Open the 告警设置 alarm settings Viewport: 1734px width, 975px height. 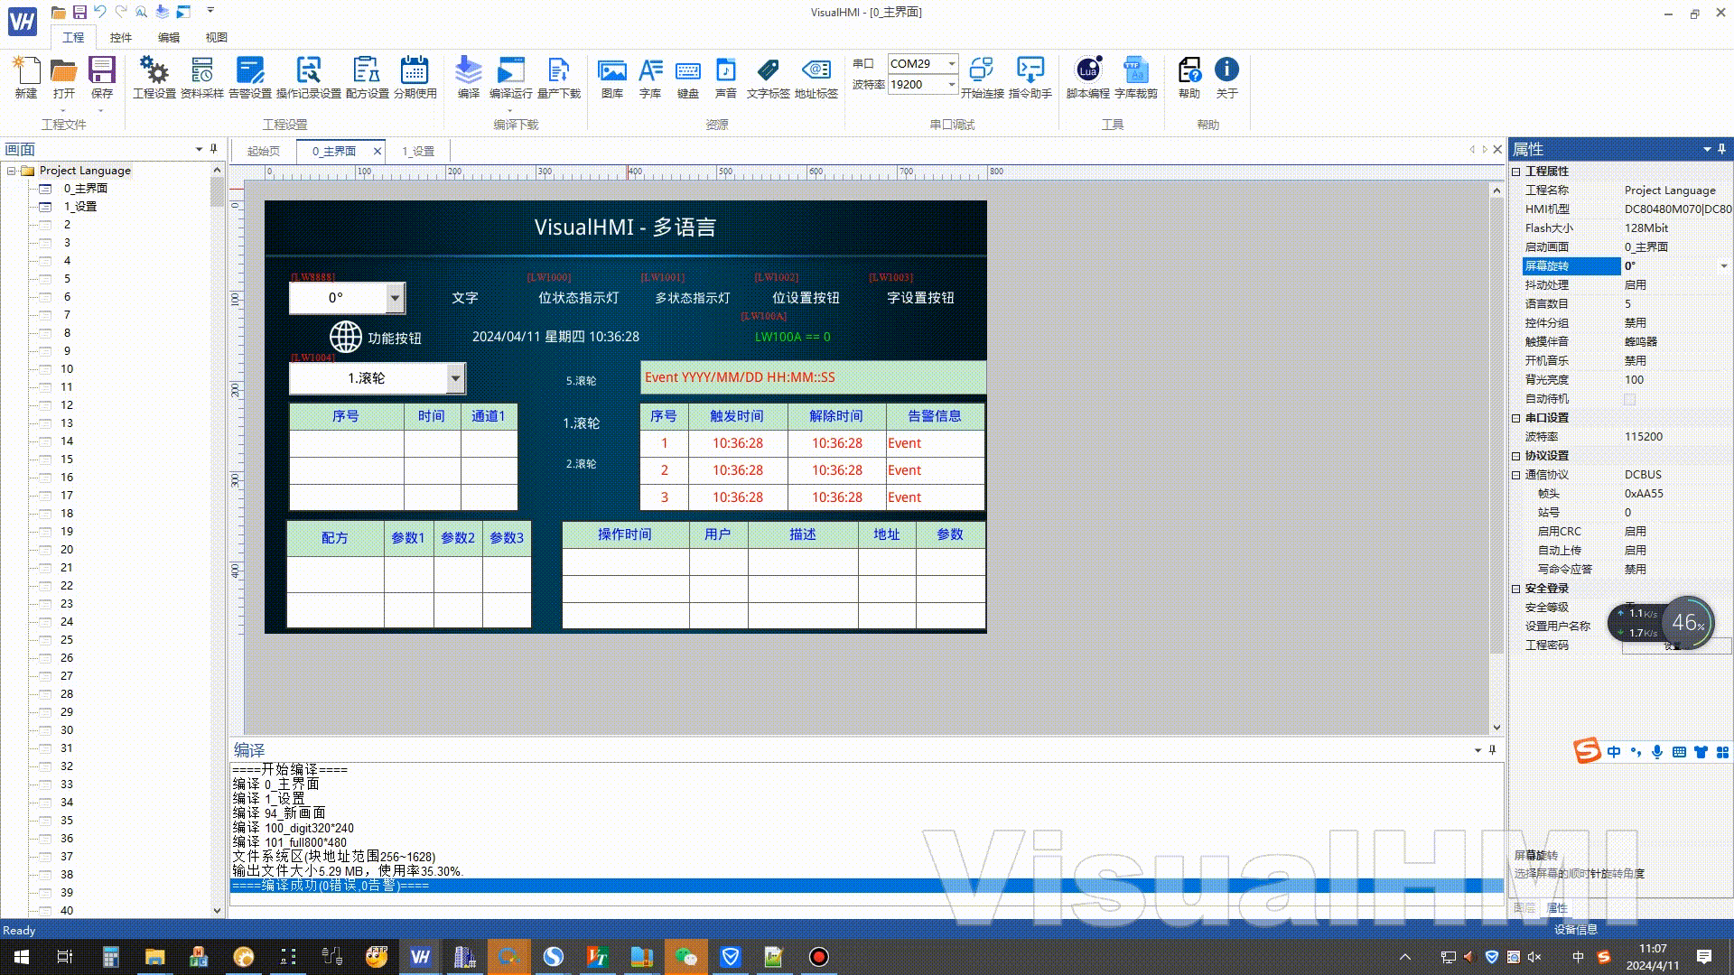pyautogui.click(x=249, y=71)
